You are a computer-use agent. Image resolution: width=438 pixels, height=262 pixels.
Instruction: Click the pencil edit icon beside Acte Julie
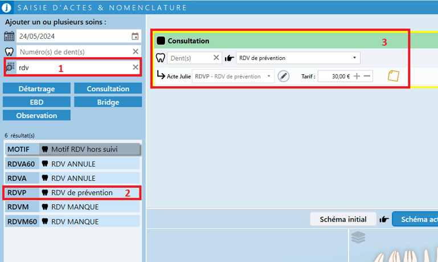[283, 76]
